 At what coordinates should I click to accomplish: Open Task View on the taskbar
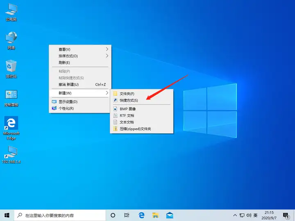(127, 215)
